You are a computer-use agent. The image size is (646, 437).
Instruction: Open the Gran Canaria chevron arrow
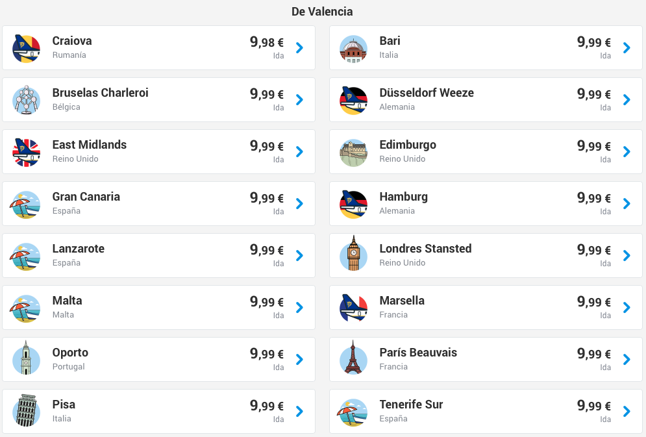pos(299,203)
